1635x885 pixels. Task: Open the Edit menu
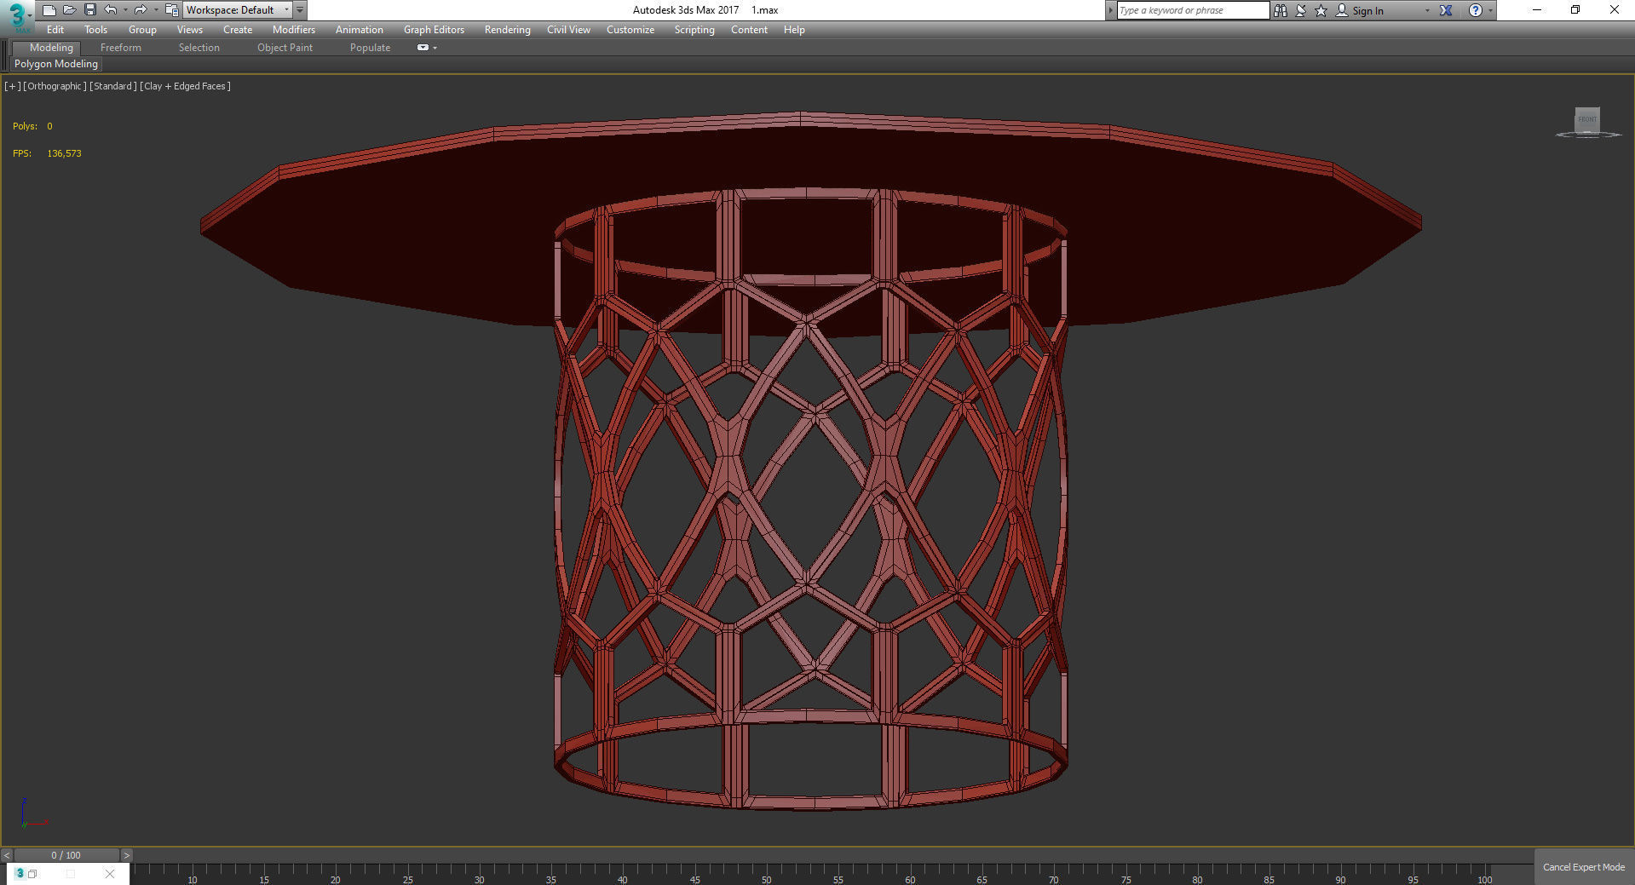(x=55, y=30)
